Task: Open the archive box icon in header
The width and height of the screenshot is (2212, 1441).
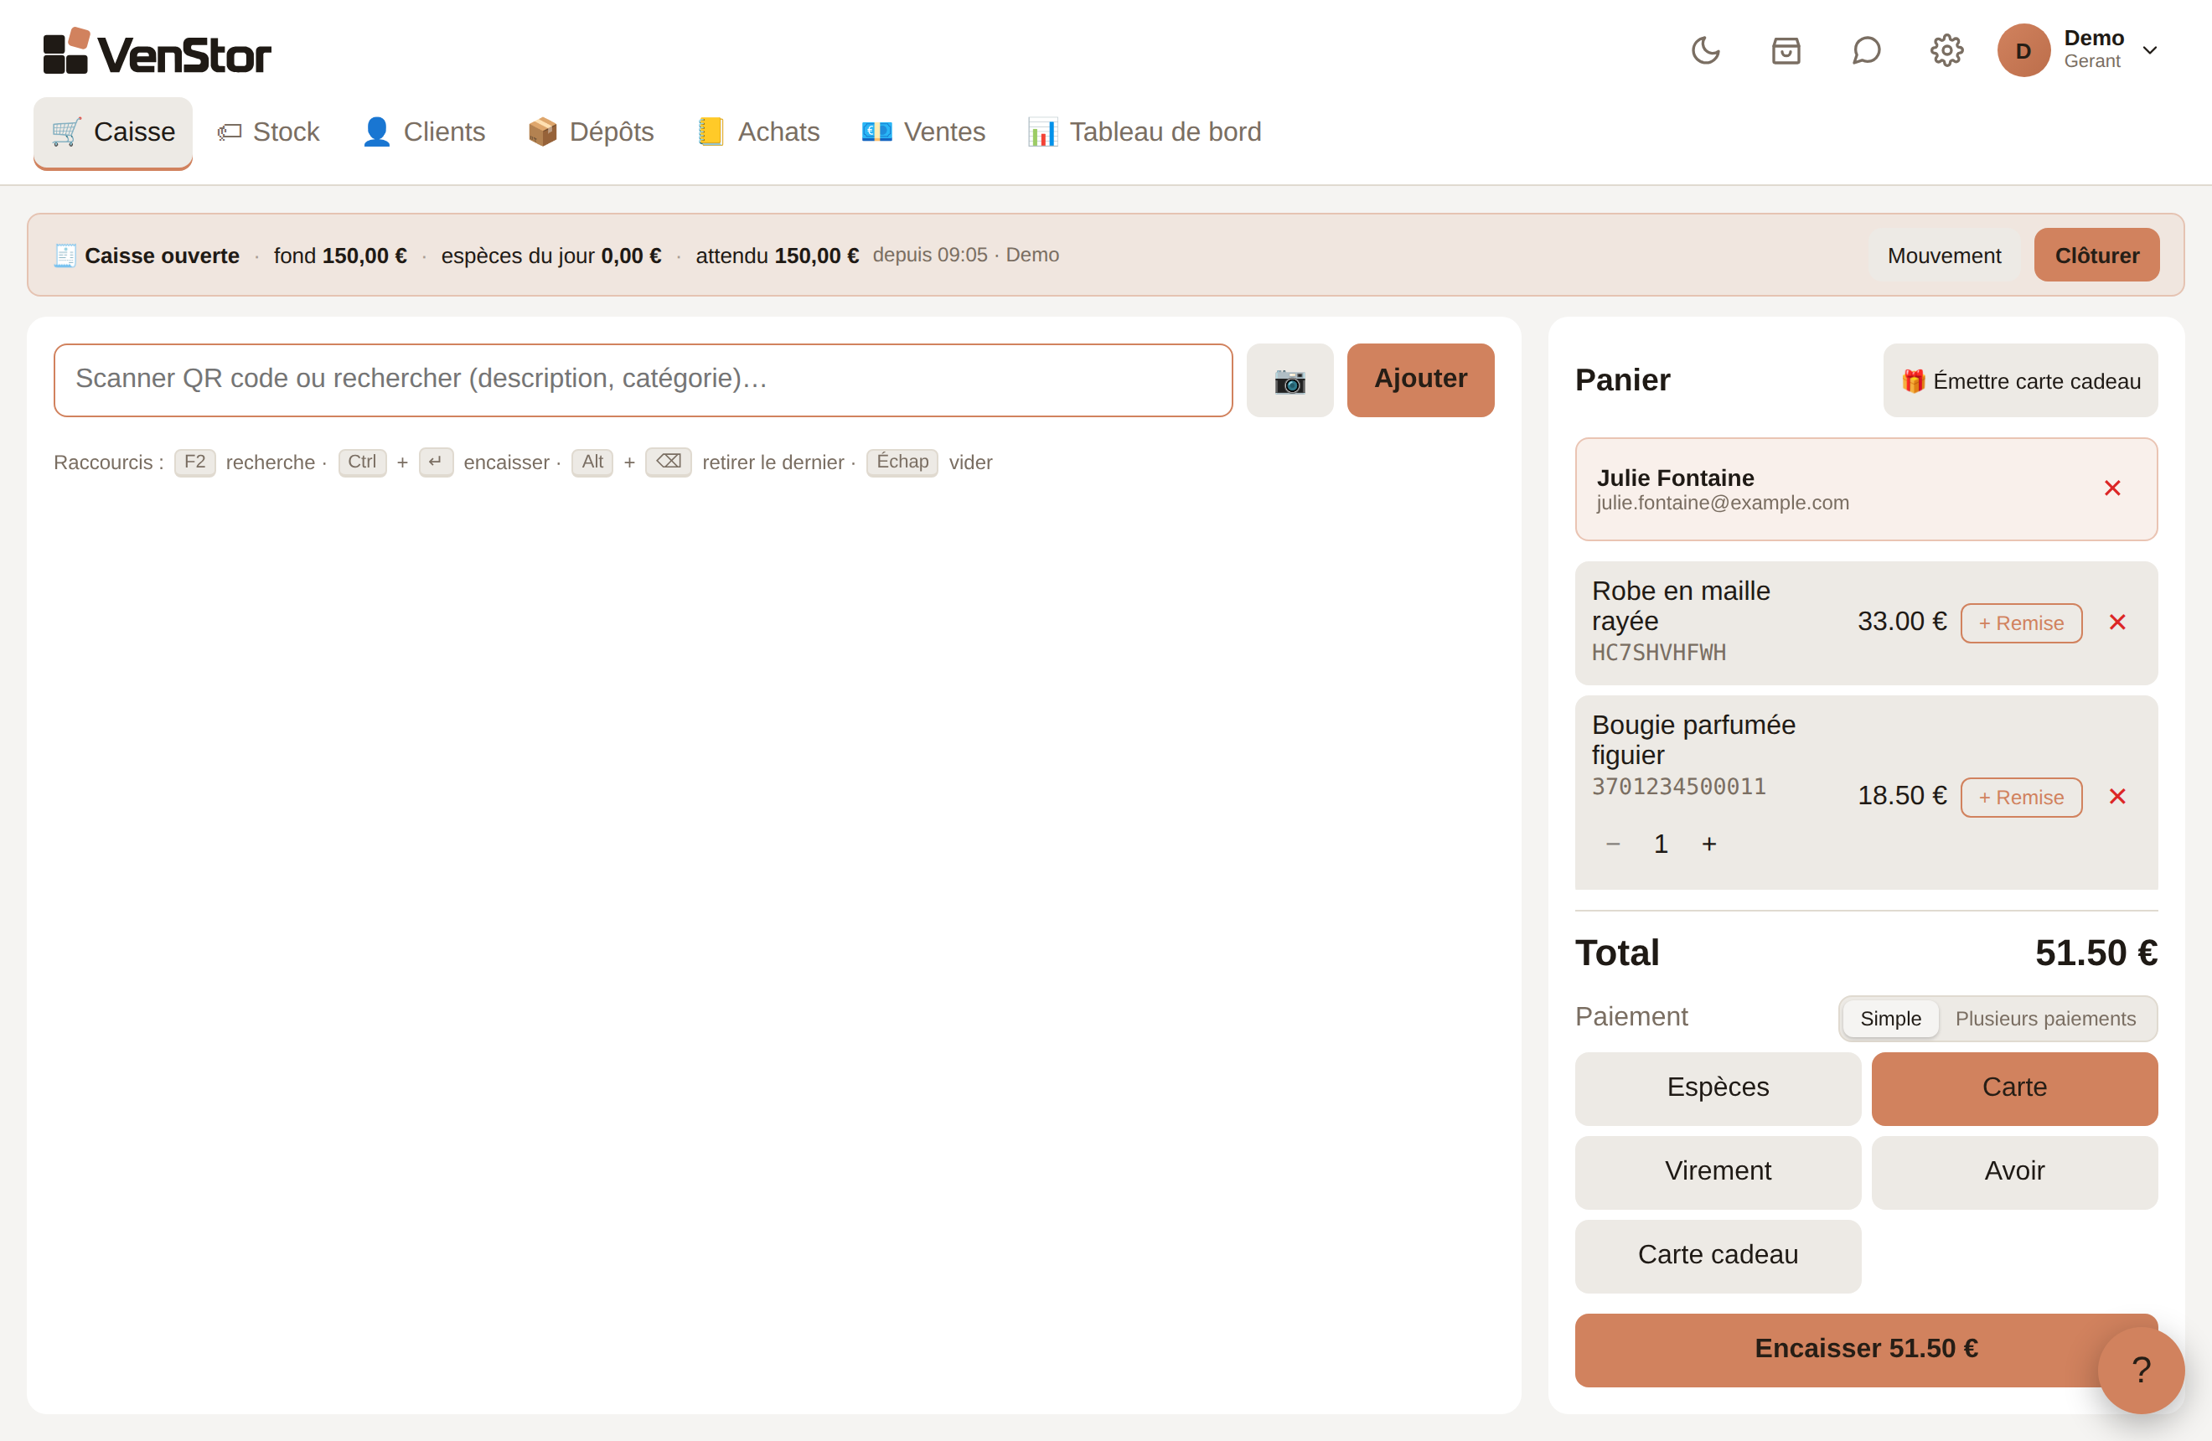Action: [x=1786, y=50]
